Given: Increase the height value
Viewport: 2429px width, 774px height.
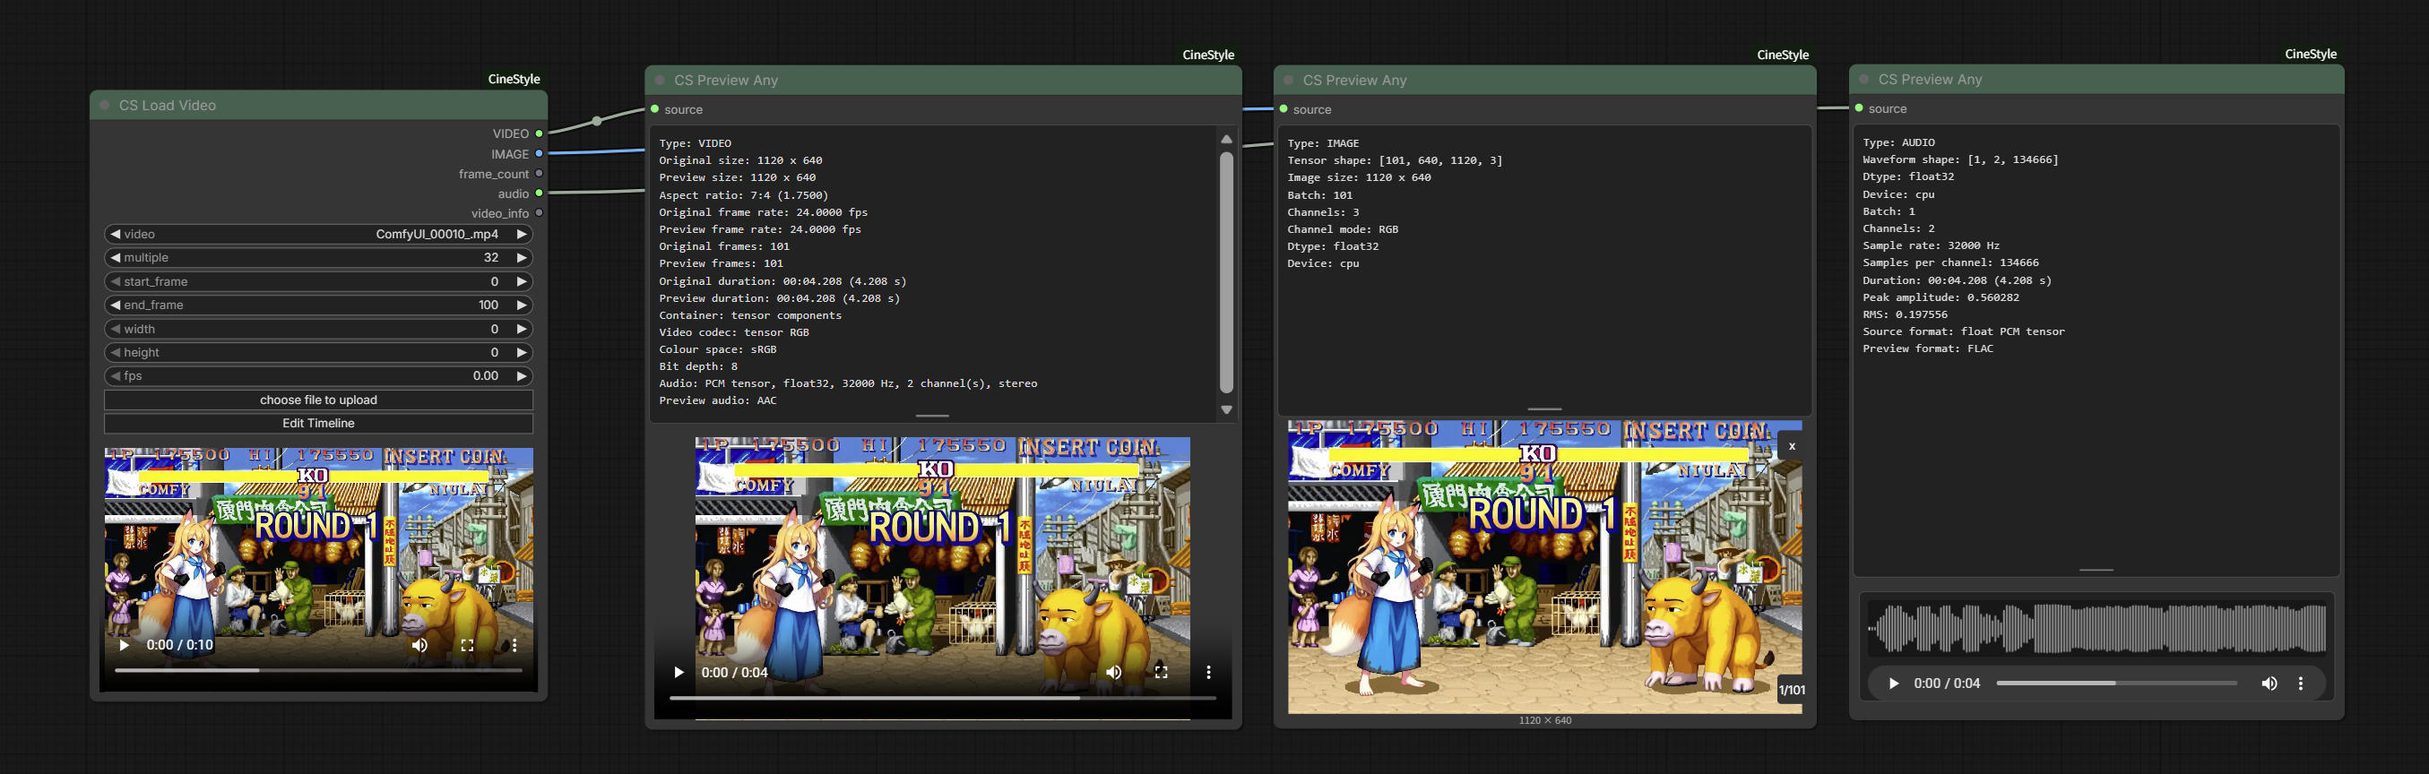Looking at the screenshot, I should 522,353.
